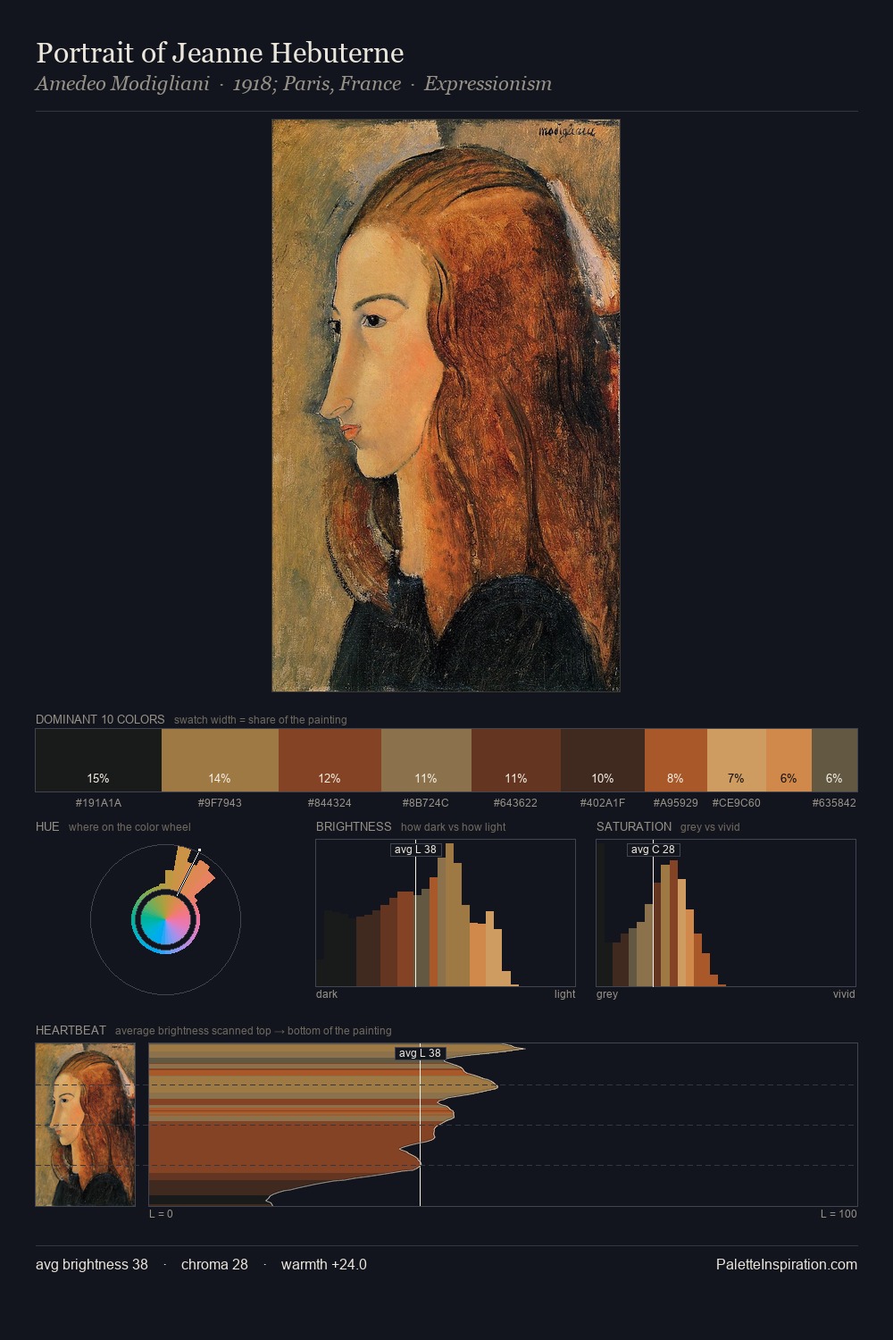Click the 'L = 0' axis label
The width and height of the screenshot is (893, 1340).
(161, 1214)
